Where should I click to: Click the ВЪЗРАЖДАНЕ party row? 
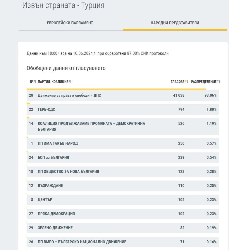(x=123, y=186)
